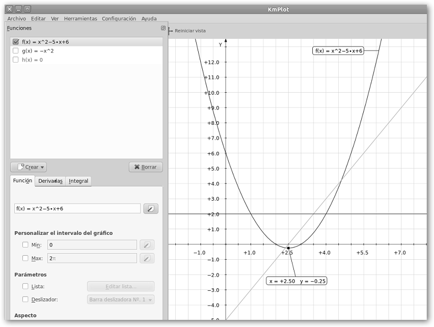Switch to the Integral tab
Image resolution: width=434 pixels, height=327 pixels.
click(x=78, y=181)
